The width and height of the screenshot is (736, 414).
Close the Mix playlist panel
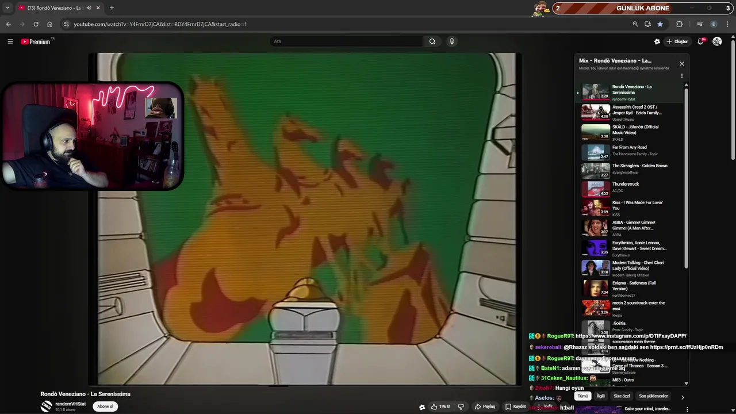tap(682, 64)
